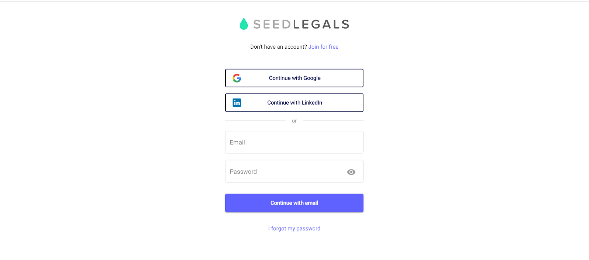Click the SEEDLEGALS wordmark text

pyautogui.click(x=301, y=24)
